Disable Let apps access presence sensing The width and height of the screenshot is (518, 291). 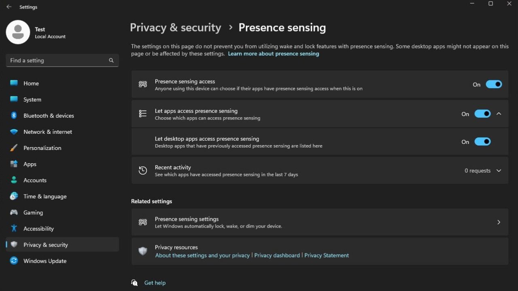click(482, 114)
